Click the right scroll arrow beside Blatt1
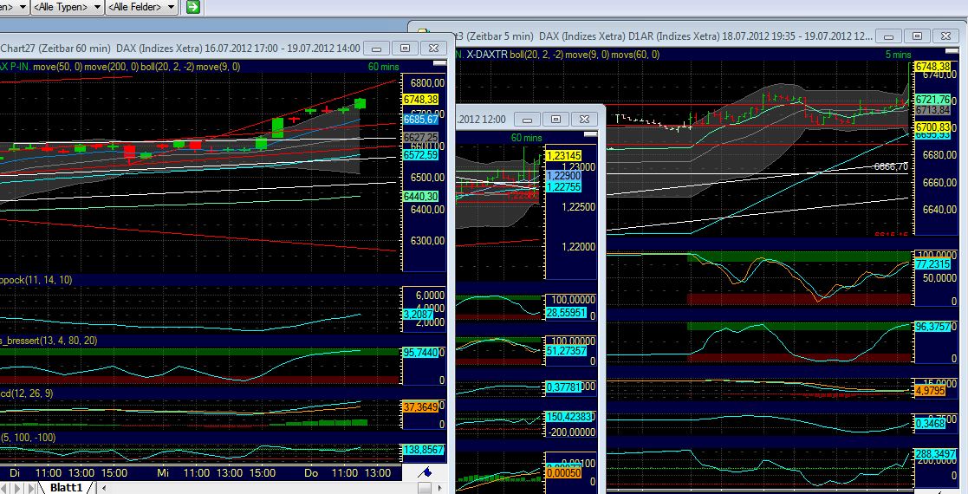968x494 pixels. (439, 488)
